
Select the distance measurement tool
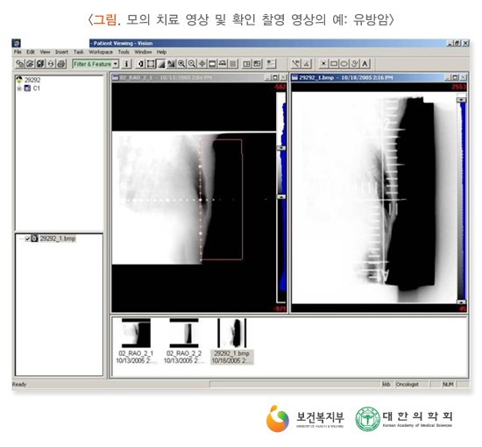[295, 64]
